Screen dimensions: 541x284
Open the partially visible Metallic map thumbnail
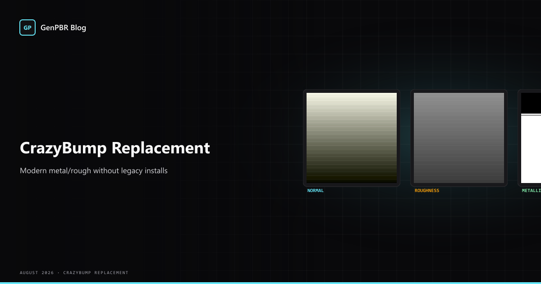531,138
